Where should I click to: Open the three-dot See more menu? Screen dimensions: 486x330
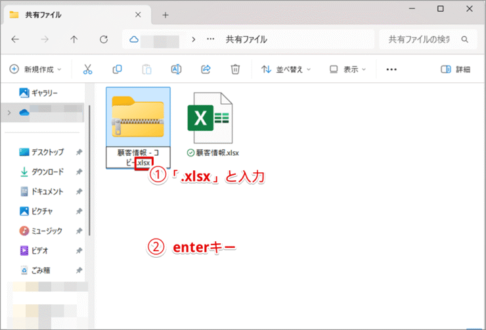[391, 70]
